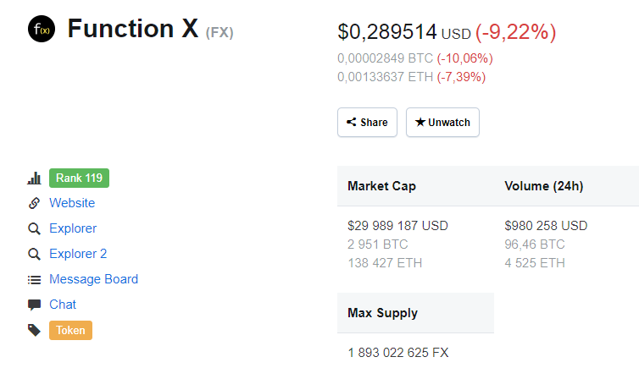Image resolution: width=639 pixels, height=368 pixels.
Task: Click the green Rank 119 badge
Action: (79, 178)
